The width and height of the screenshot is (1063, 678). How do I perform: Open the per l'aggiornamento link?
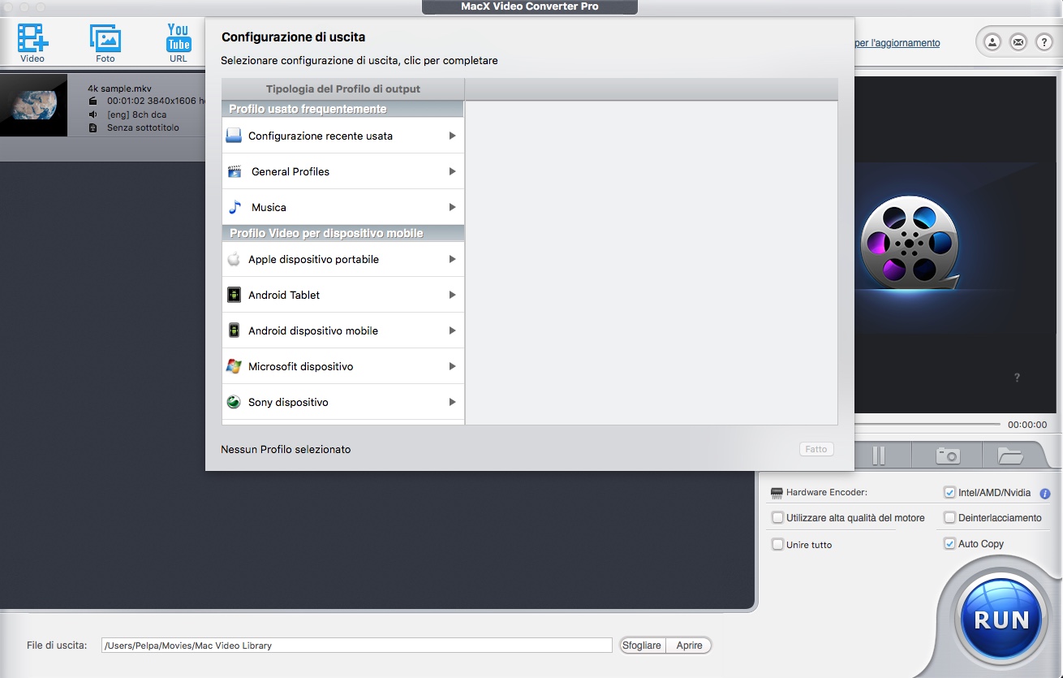coord(897,43)
